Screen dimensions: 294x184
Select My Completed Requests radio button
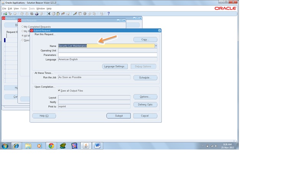tap(23, 27)
